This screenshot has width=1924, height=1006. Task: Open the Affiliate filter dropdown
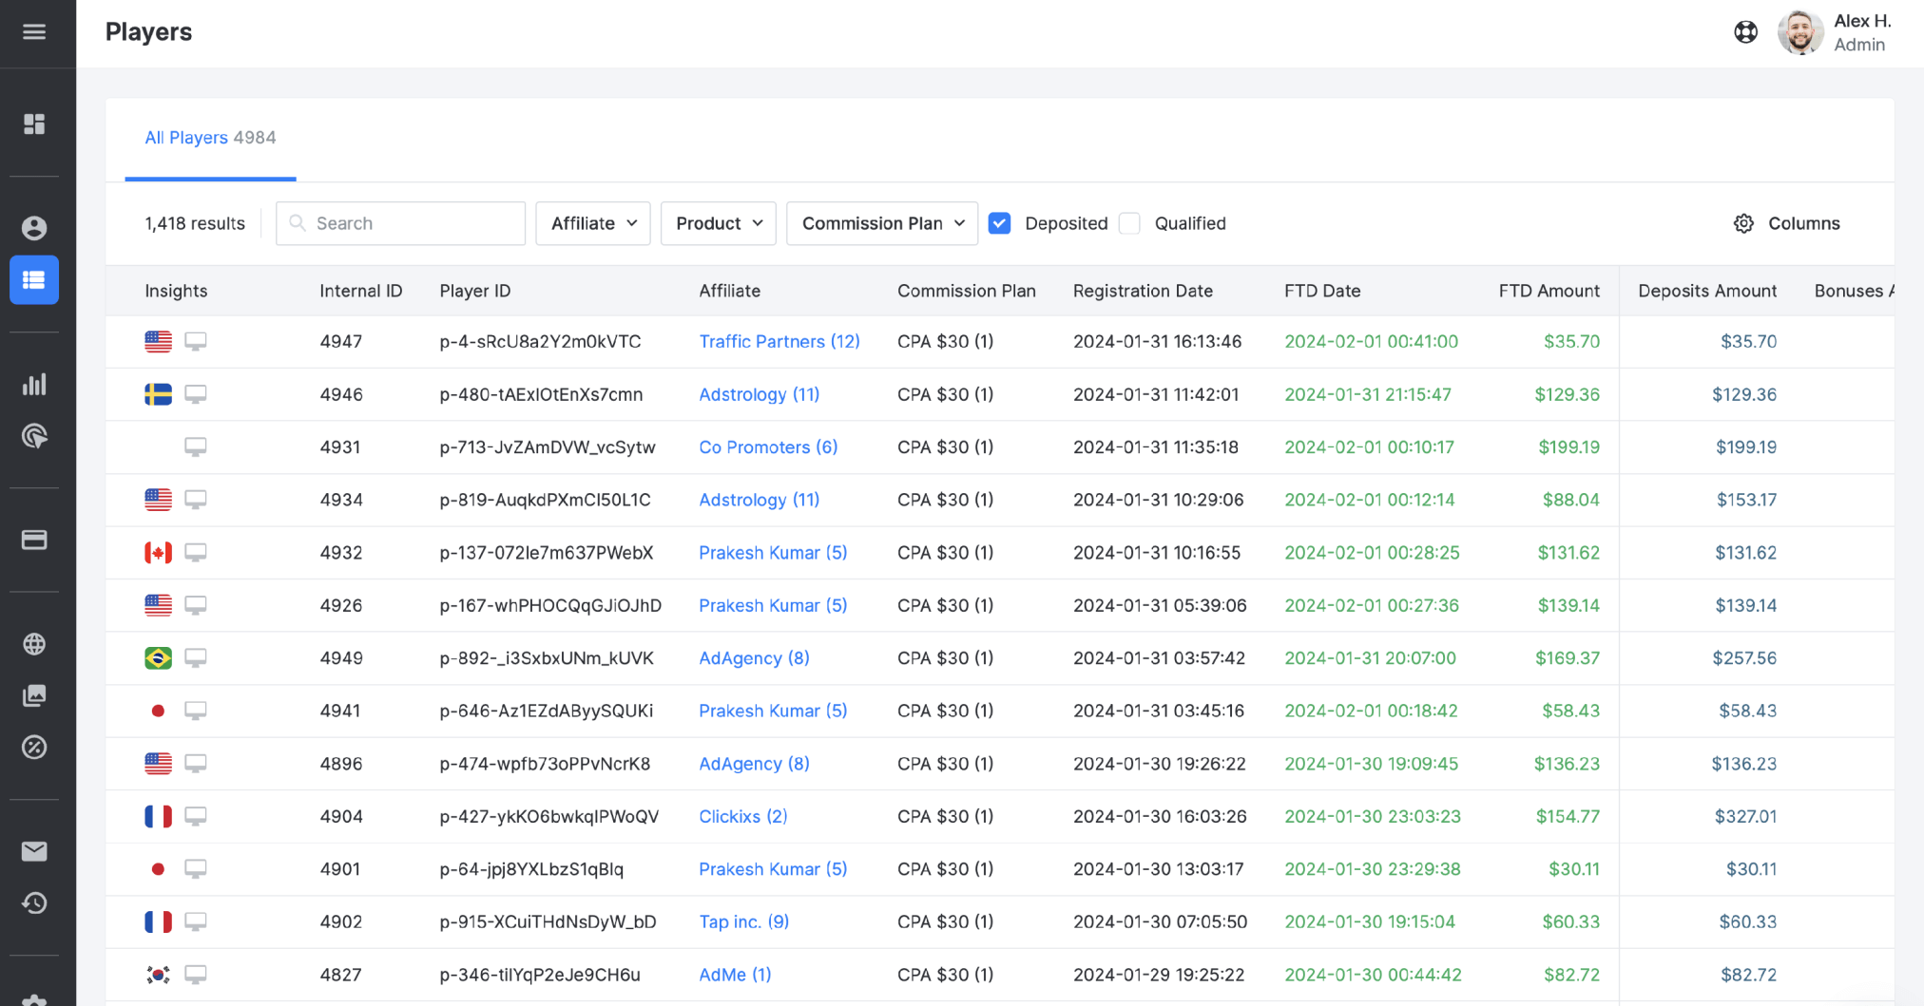point(592,223)
